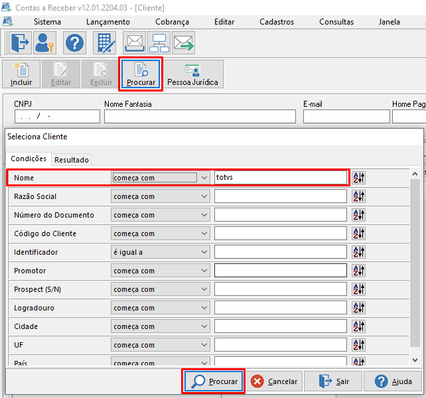The image size is (426, 398).
Task: Click the conditions list scroll up arrow
Action: [415, 174]
